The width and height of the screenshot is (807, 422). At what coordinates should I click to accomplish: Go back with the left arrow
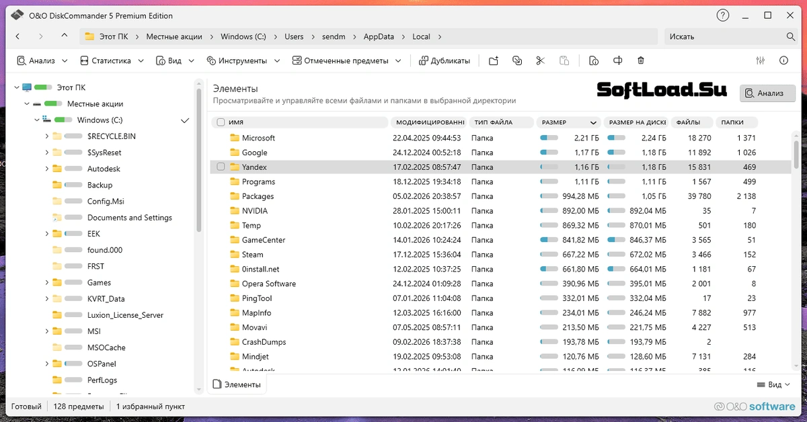pos(17,36)
